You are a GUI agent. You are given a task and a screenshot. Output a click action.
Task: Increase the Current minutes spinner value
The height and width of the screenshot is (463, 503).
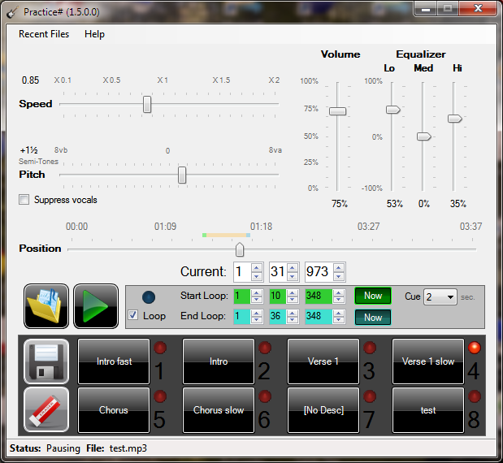[x=257, y=267]
